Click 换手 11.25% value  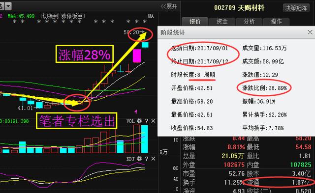tap(234, 182)
